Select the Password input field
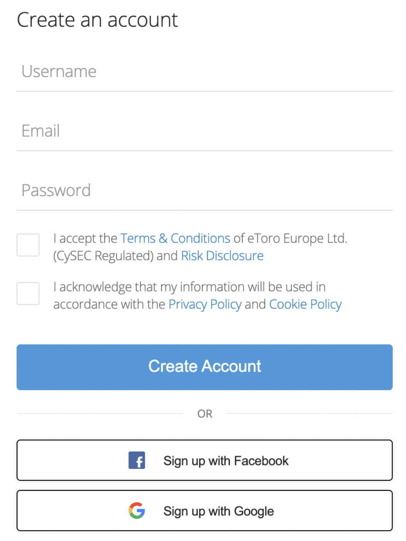 point(204,191)
